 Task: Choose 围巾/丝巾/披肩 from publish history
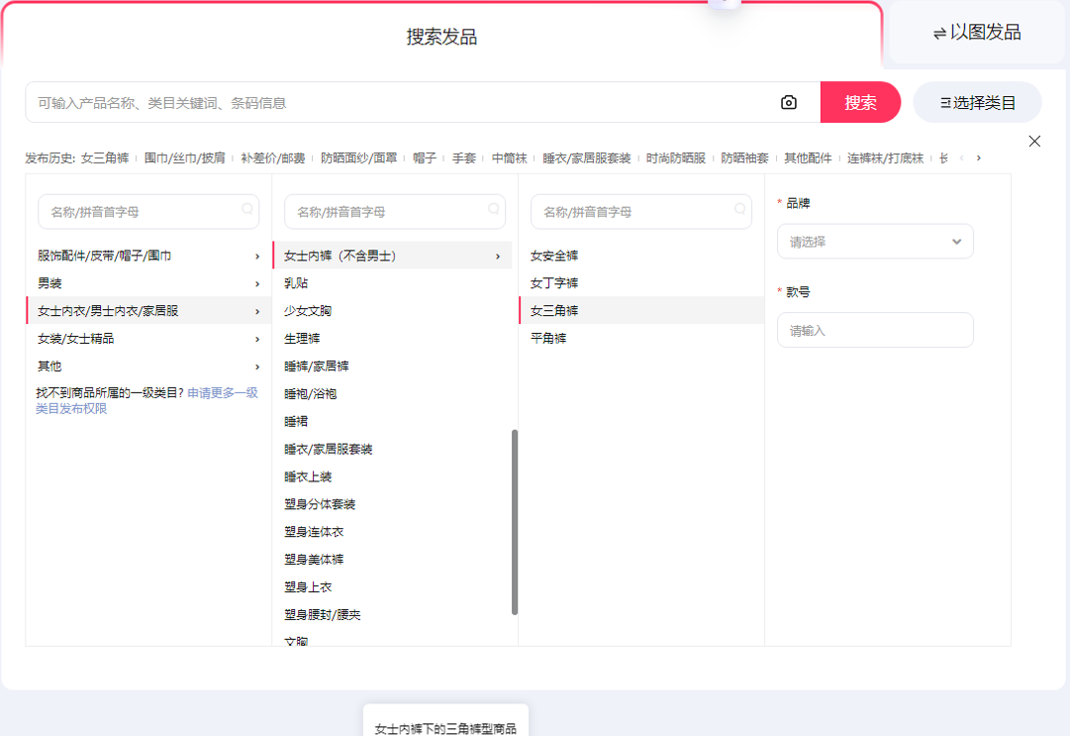[x=185, y=158]
